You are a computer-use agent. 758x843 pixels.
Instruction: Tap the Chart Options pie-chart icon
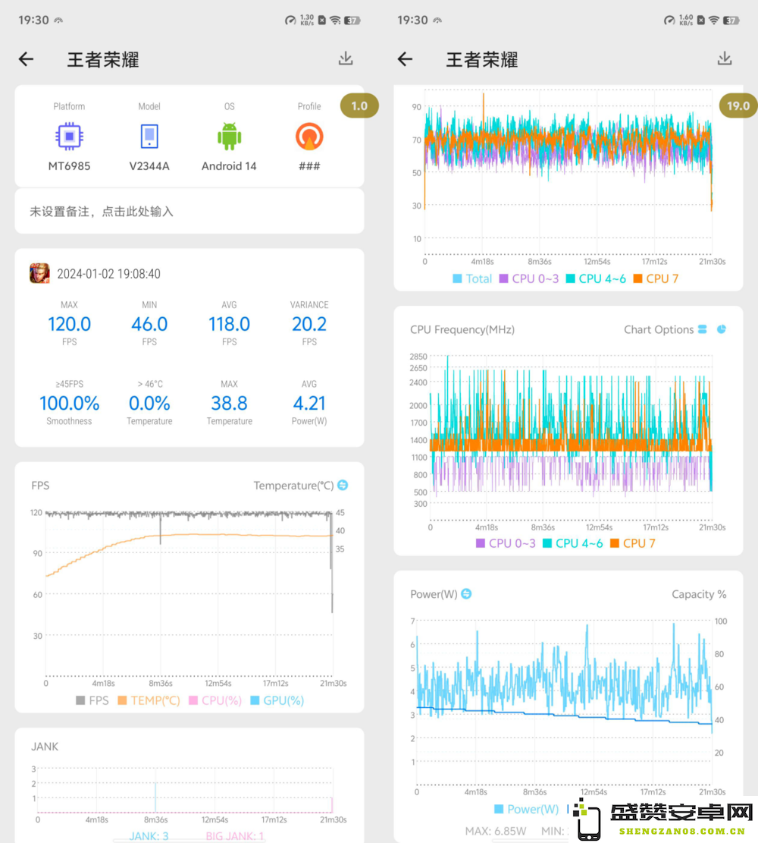coord(722,329)
